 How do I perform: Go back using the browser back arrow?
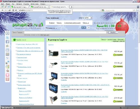coord(3,10)
